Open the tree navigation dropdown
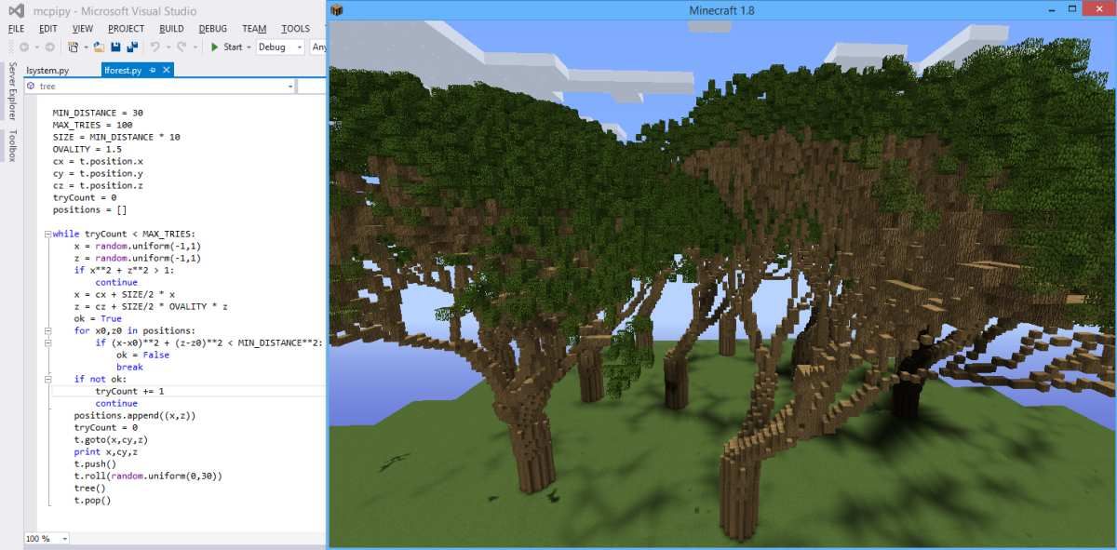 tap(290, 86)
